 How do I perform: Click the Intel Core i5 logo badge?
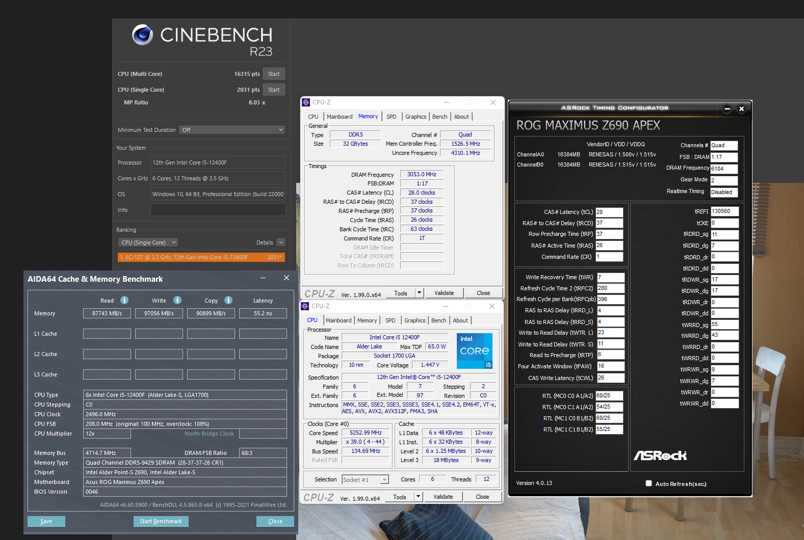474,351
